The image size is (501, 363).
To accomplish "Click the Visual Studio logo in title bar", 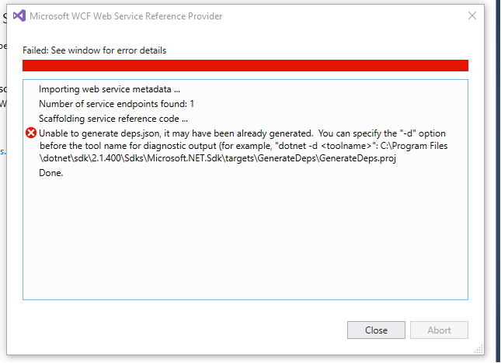I will [x=19, y=16].
